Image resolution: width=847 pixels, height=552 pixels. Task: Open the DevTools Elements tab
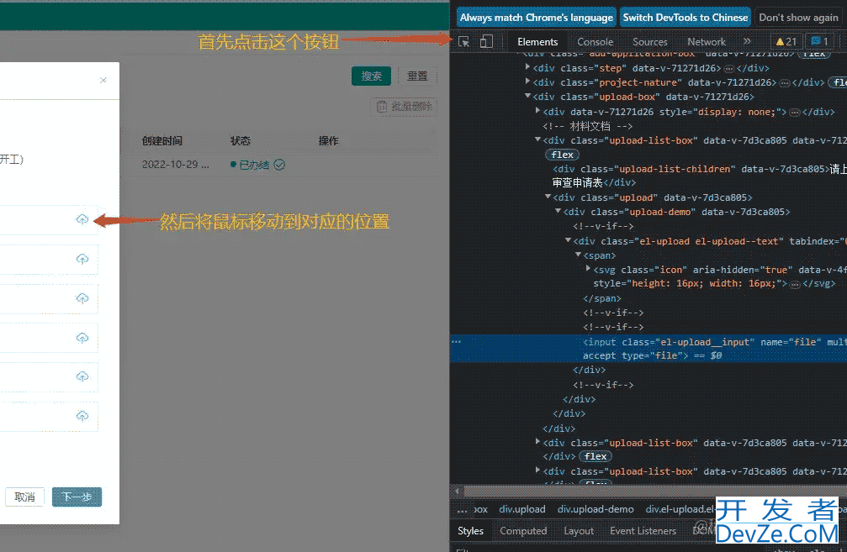tap(537, 41)
